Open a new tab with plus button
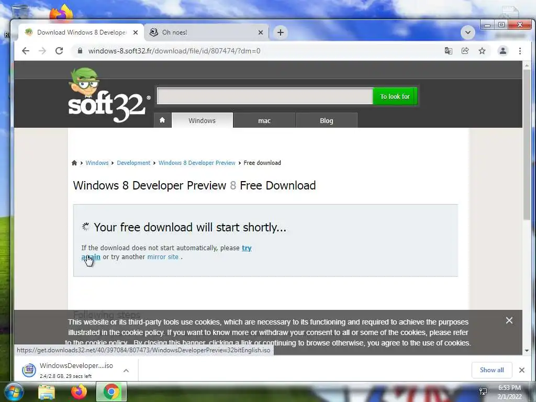 (x=281, y=32)
